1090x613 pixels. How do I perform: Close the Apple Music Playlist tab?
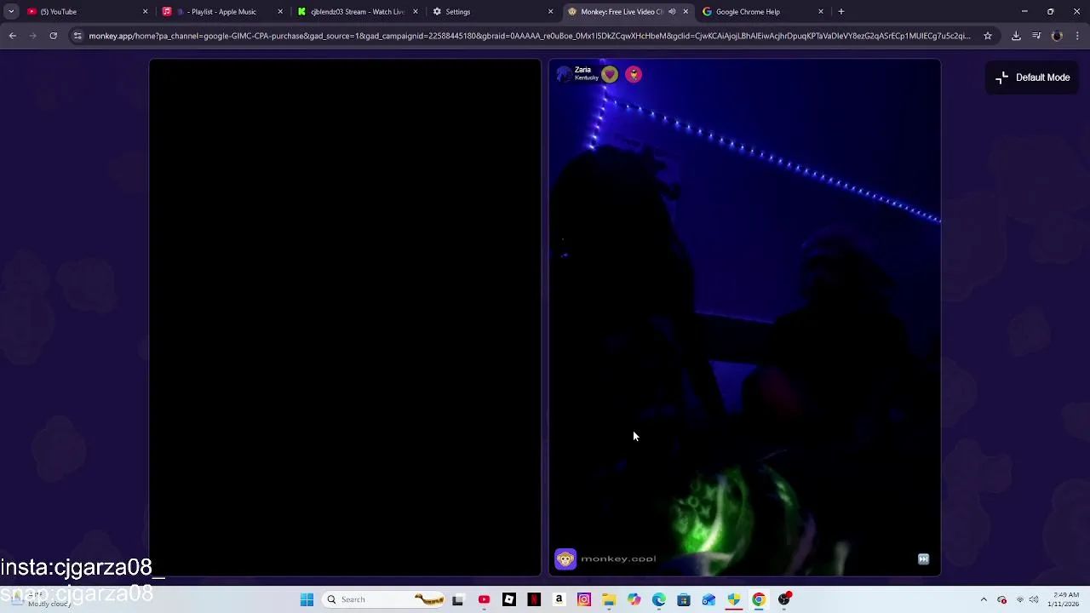click(x=280, y=12)
